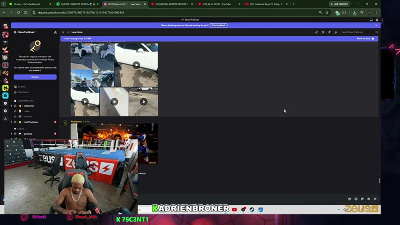Switch to FUTURE HARDEST SONGS tab
The image size is (400, 225).
pos(77,4)
